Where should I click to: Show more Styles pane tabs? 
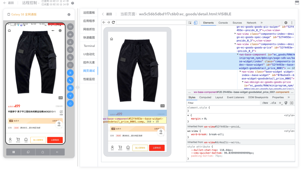click(x=288, y=97)
